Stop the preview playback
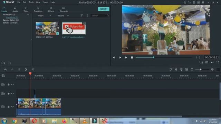This screenshot has height=124, width=221. coord(132,58)
